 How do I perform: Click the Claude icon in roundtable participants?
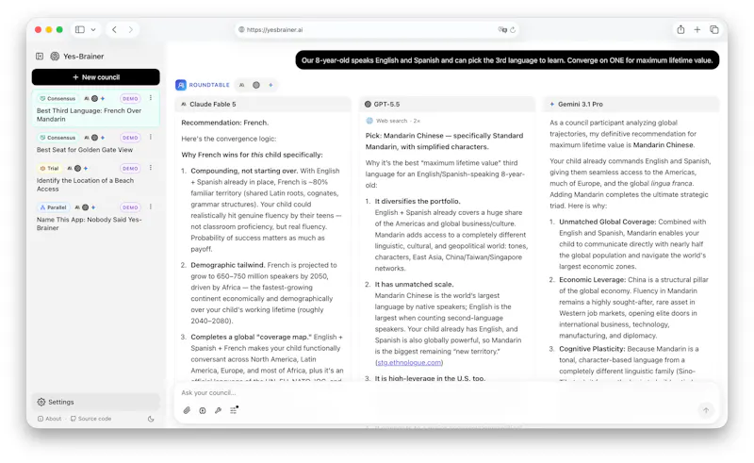point(242,85)
